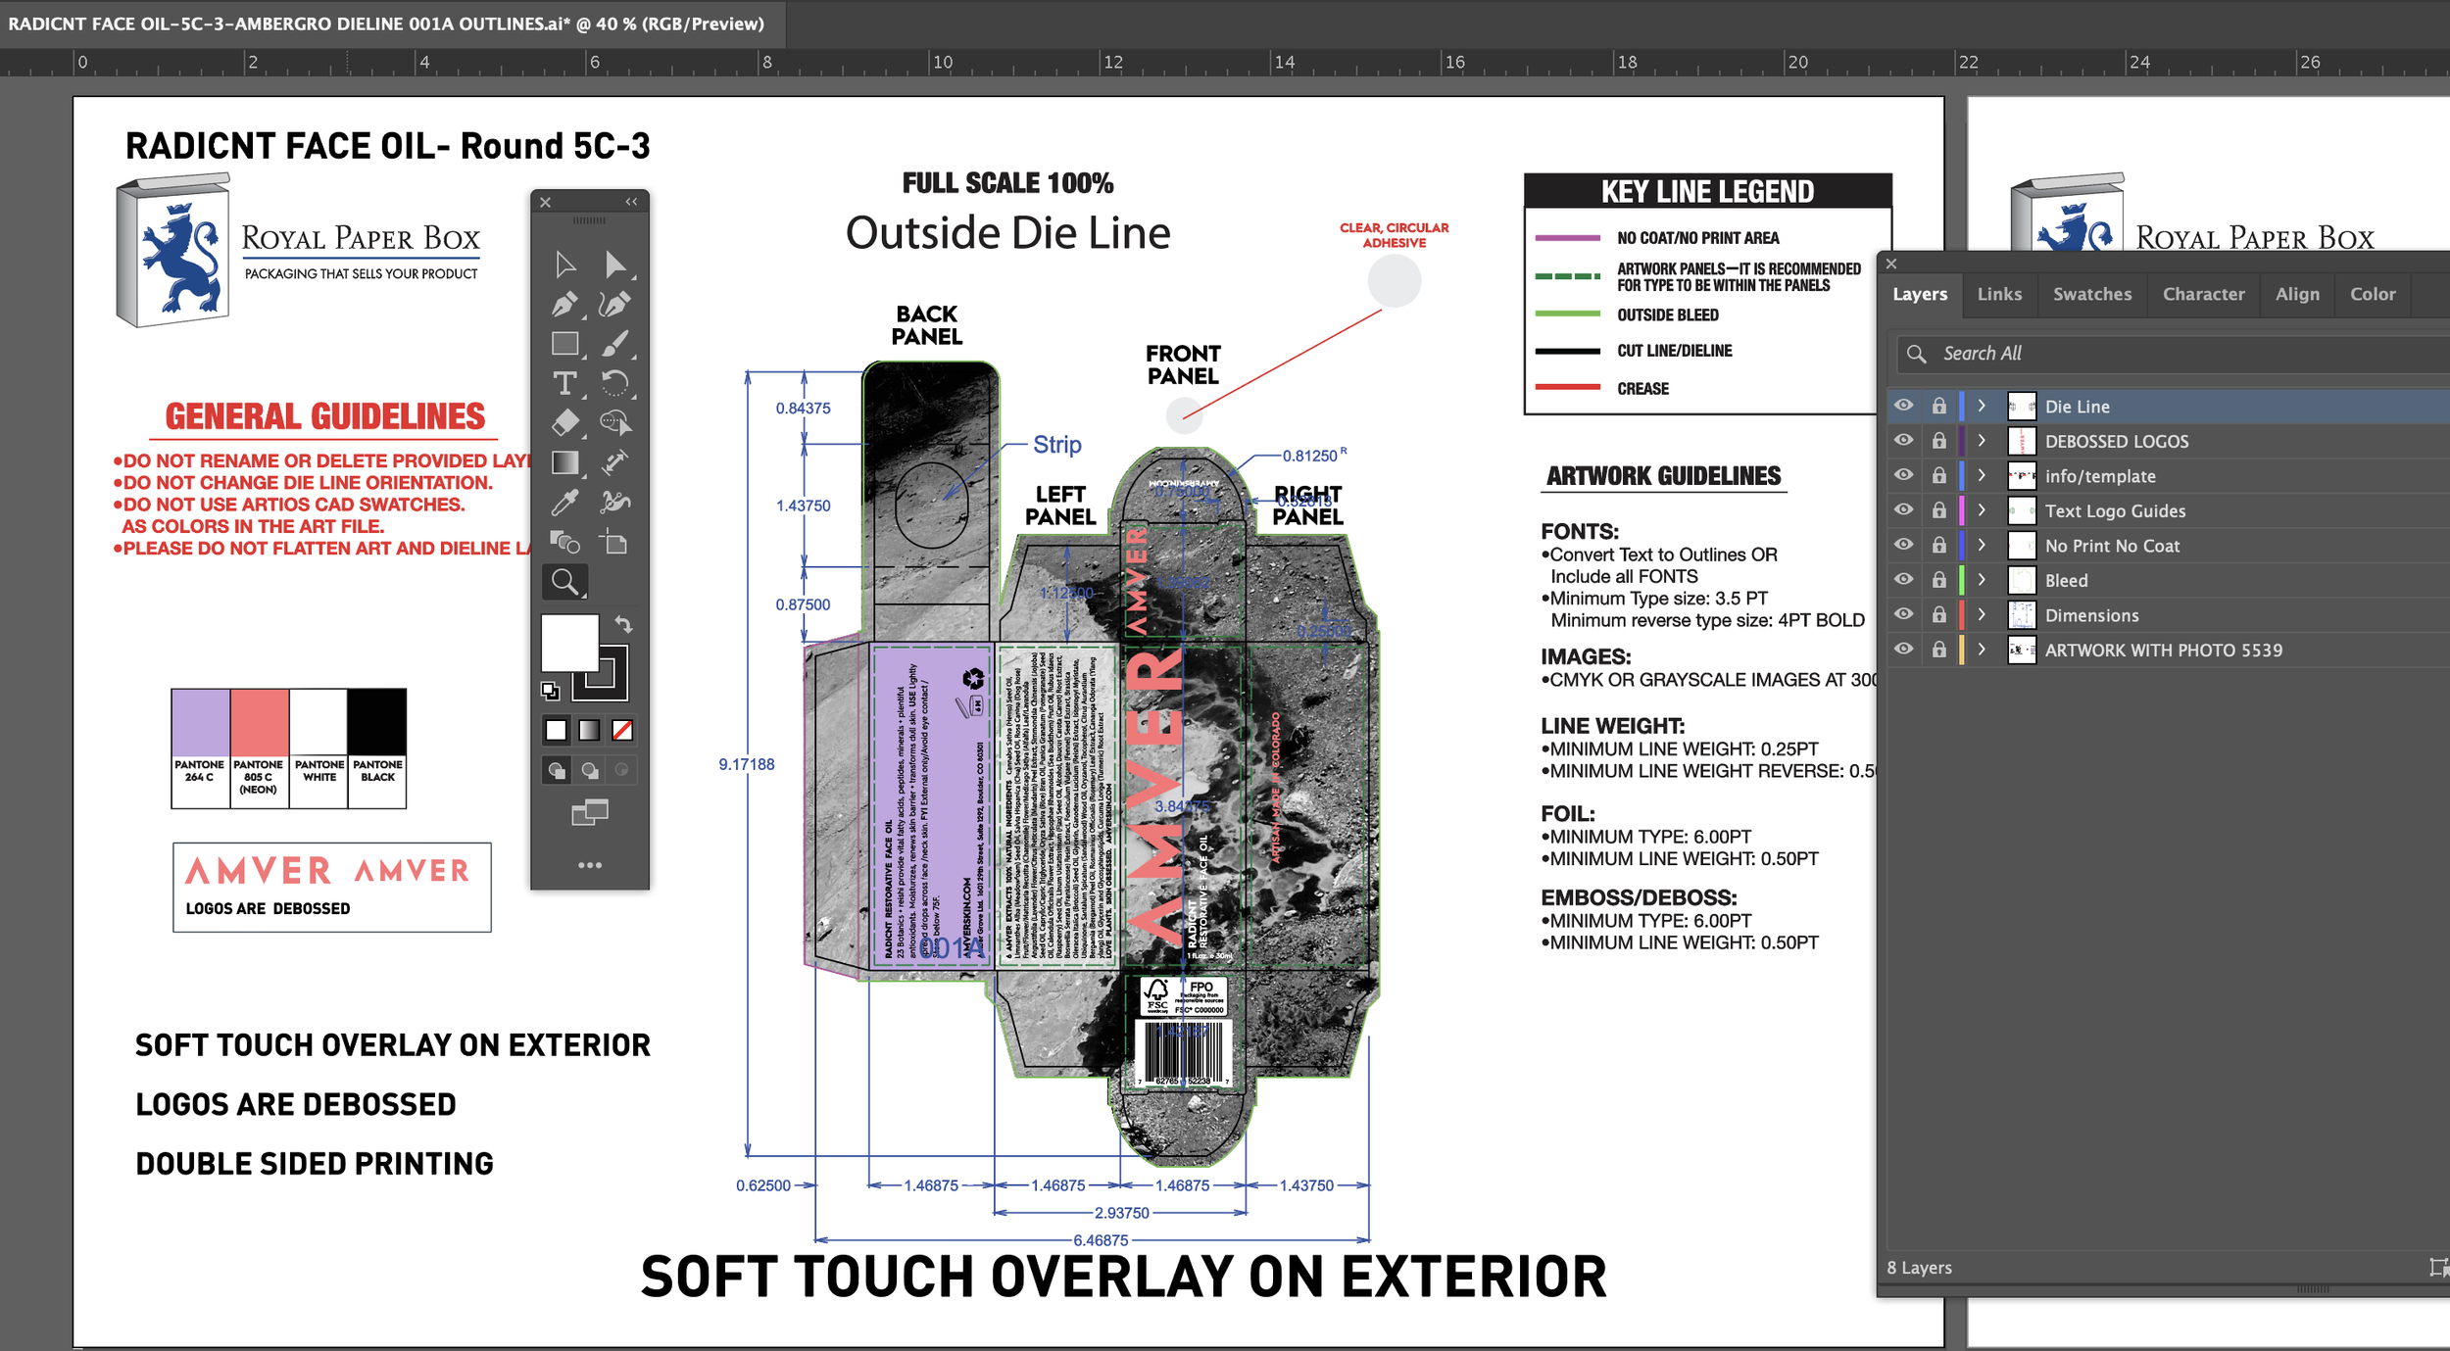Select the Direct Selection tool
Image resolution: width=2450 pixels, height=1351 pixels.
tap(615, 265)
